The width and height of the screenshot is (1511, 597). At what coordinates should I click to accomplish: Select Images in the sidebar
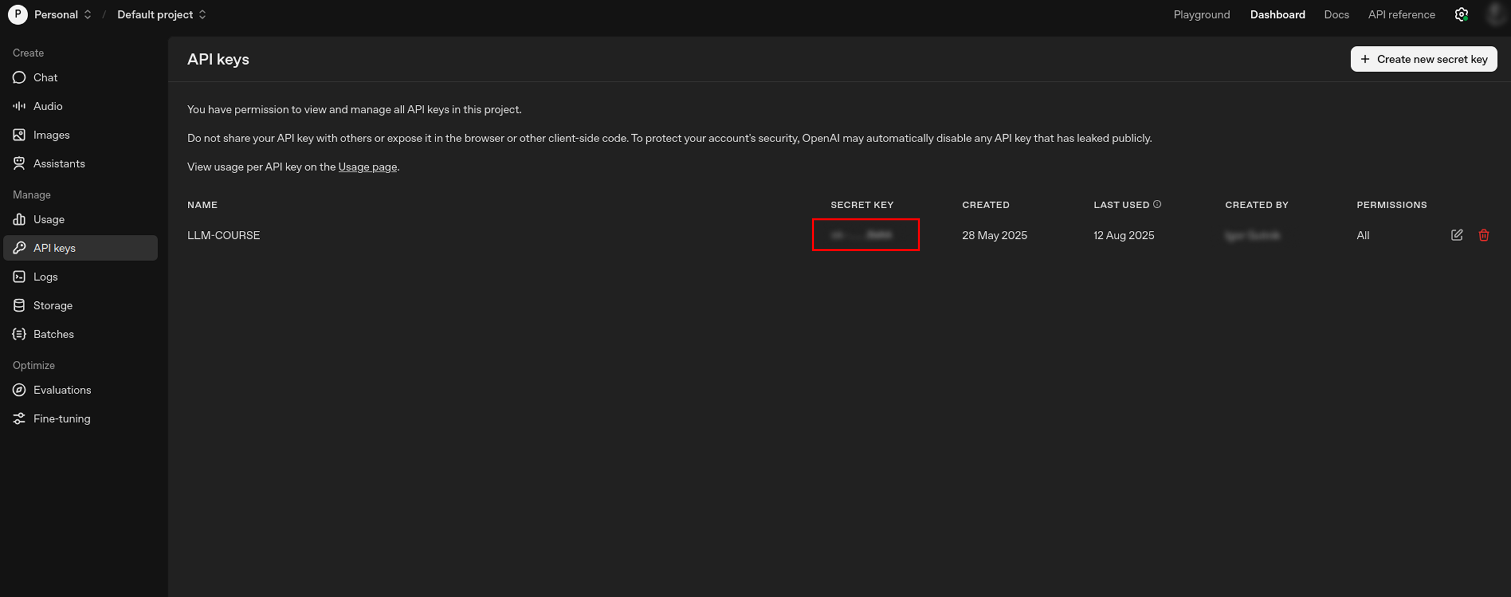(x=80, y=135)
